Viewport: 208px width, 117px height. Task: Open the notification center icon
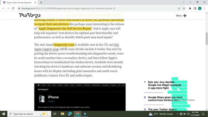pyautogui.click(x=203, y=114)
